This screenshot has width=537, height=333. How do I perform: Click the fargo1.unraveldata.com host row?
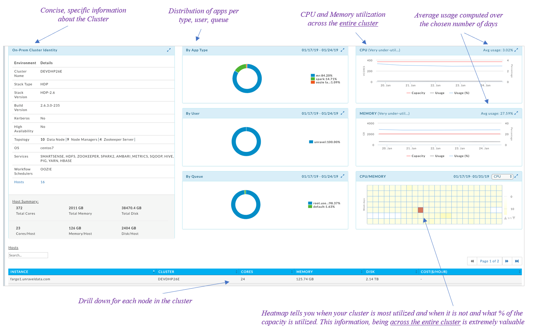(30, 279)
